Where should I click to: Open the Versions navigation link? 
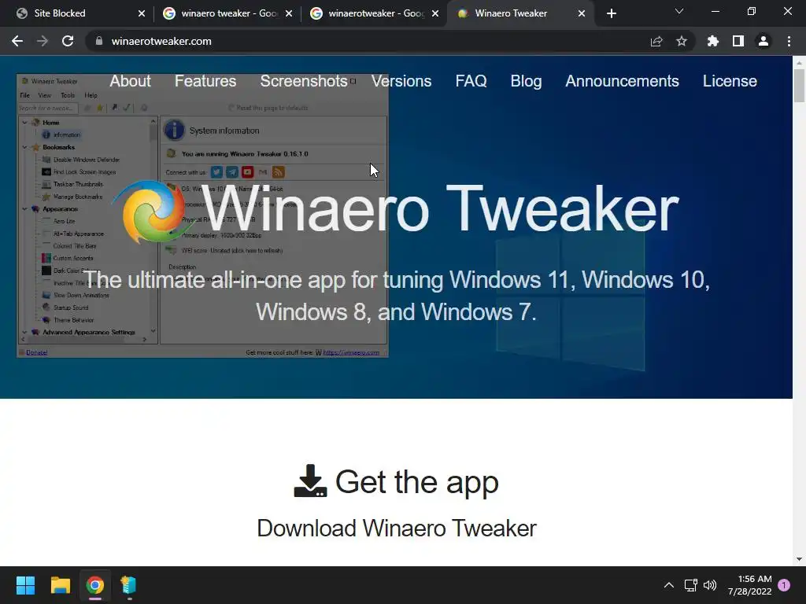coord(401,81)
